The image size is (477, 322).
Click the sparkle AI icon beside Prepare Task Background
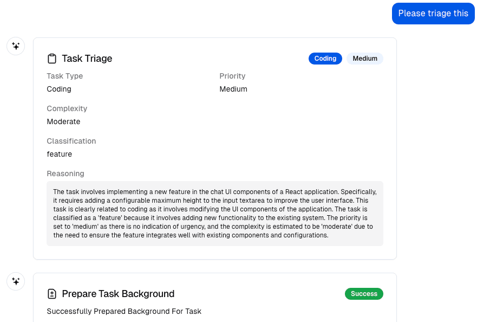pyautogui.click(x=16, y=281)
